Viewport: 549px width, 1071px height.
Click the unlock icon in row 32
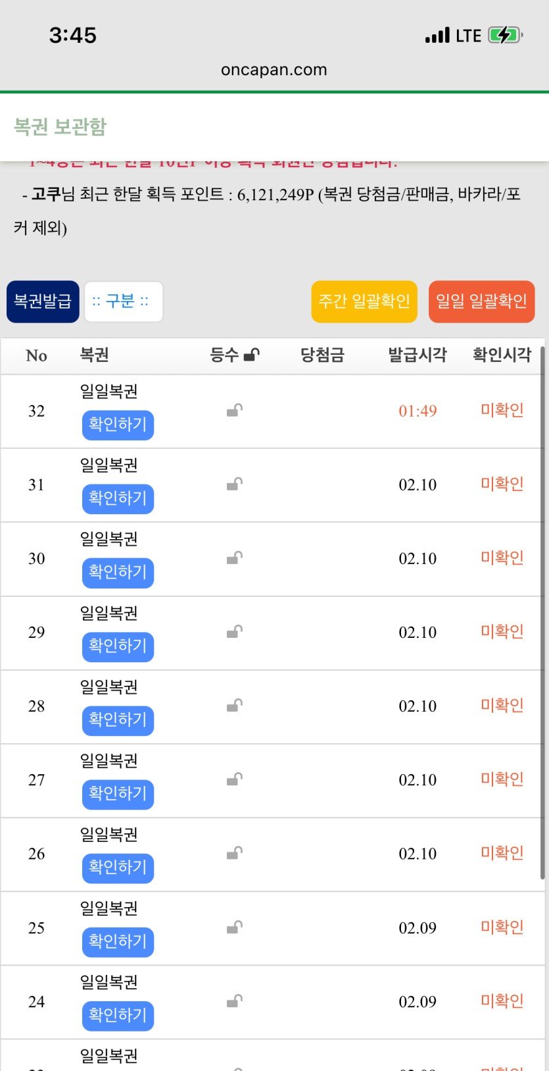pos(235,411)
